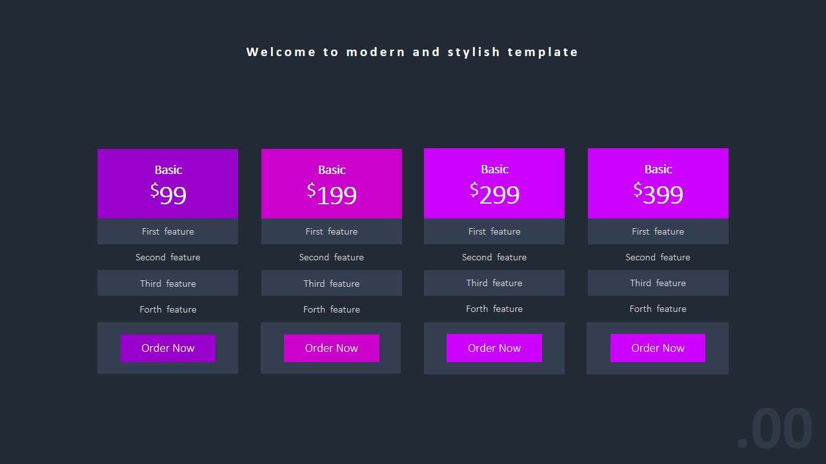Click Forth feature in the $199 column
The width and height of the screenshot is (826, 464).
point(332,309)
